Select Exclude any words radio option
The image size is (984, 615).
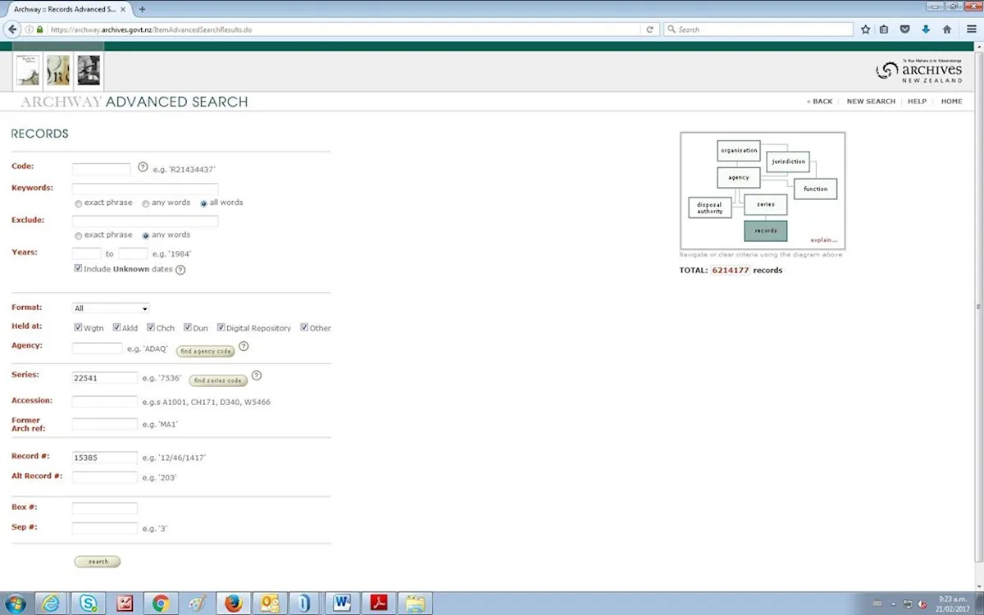[146, 235]
